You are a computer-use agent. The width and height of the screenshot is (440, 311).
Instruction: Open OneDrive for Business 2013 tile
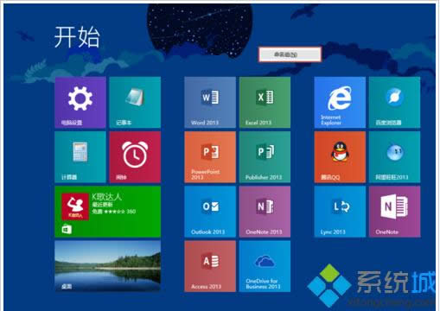tap(265, 266)
